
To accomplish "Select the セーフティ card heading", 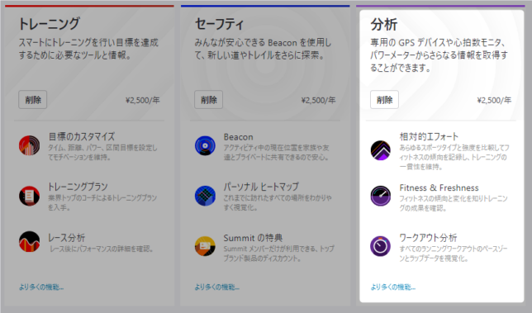I will pos(219,24).
